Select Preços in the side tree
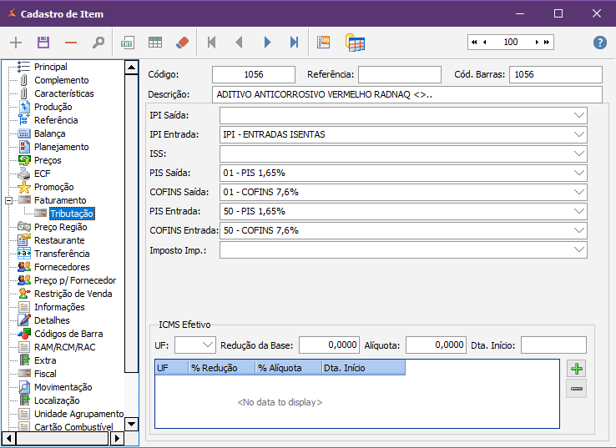Viewport: 616px width, 448px height. [x=48, y=160]
